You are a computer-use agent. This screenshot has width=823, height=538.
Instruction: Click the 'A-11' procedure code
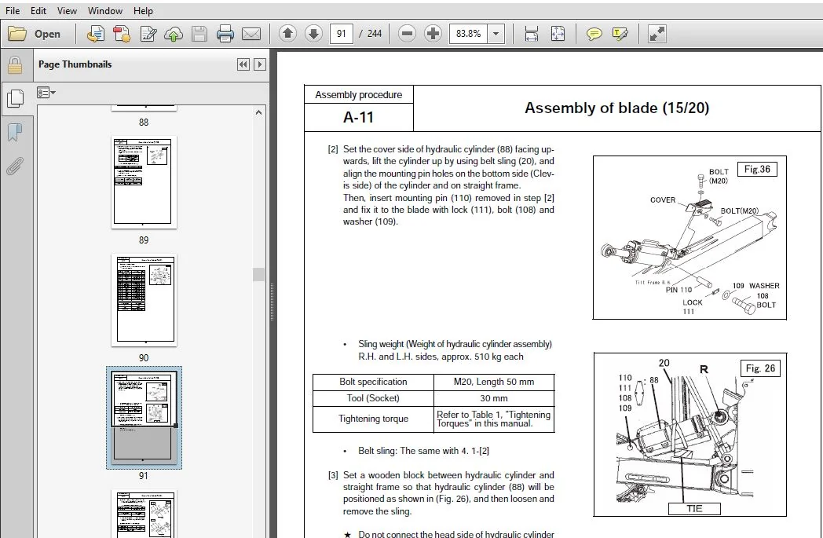[x=358, y=117]
